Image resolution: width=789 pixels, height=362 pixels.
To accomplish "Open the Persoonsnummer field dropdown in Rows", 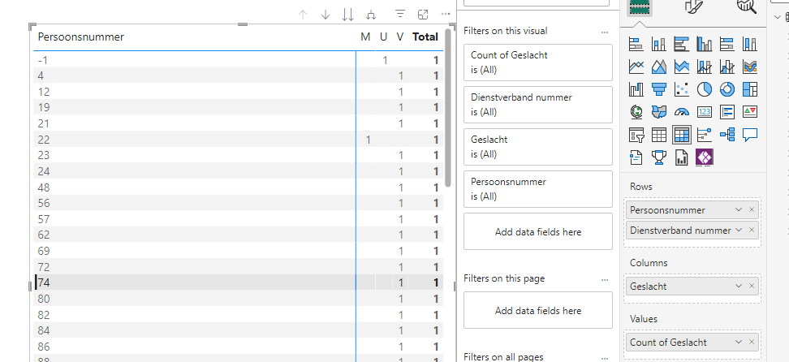I will pyautogui.click(x=738, y=210).
